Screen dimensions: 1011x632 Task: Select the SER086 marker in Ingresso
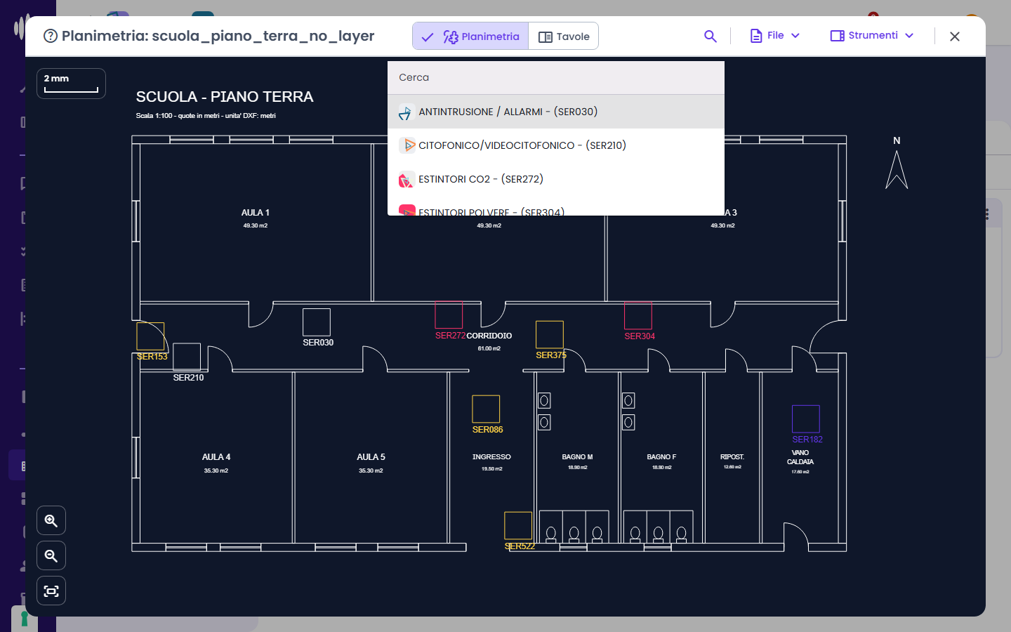486,409
